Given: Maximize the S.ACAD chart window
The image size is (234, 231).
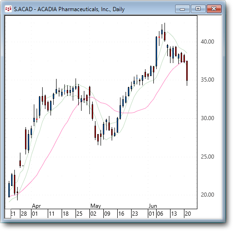Looking at the screenshot, I should pyautogui.click(x=198, y=9).
